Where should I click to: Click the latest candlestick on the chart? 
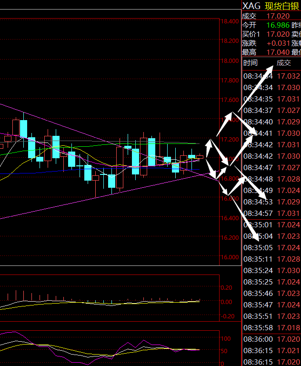point(200,157)
